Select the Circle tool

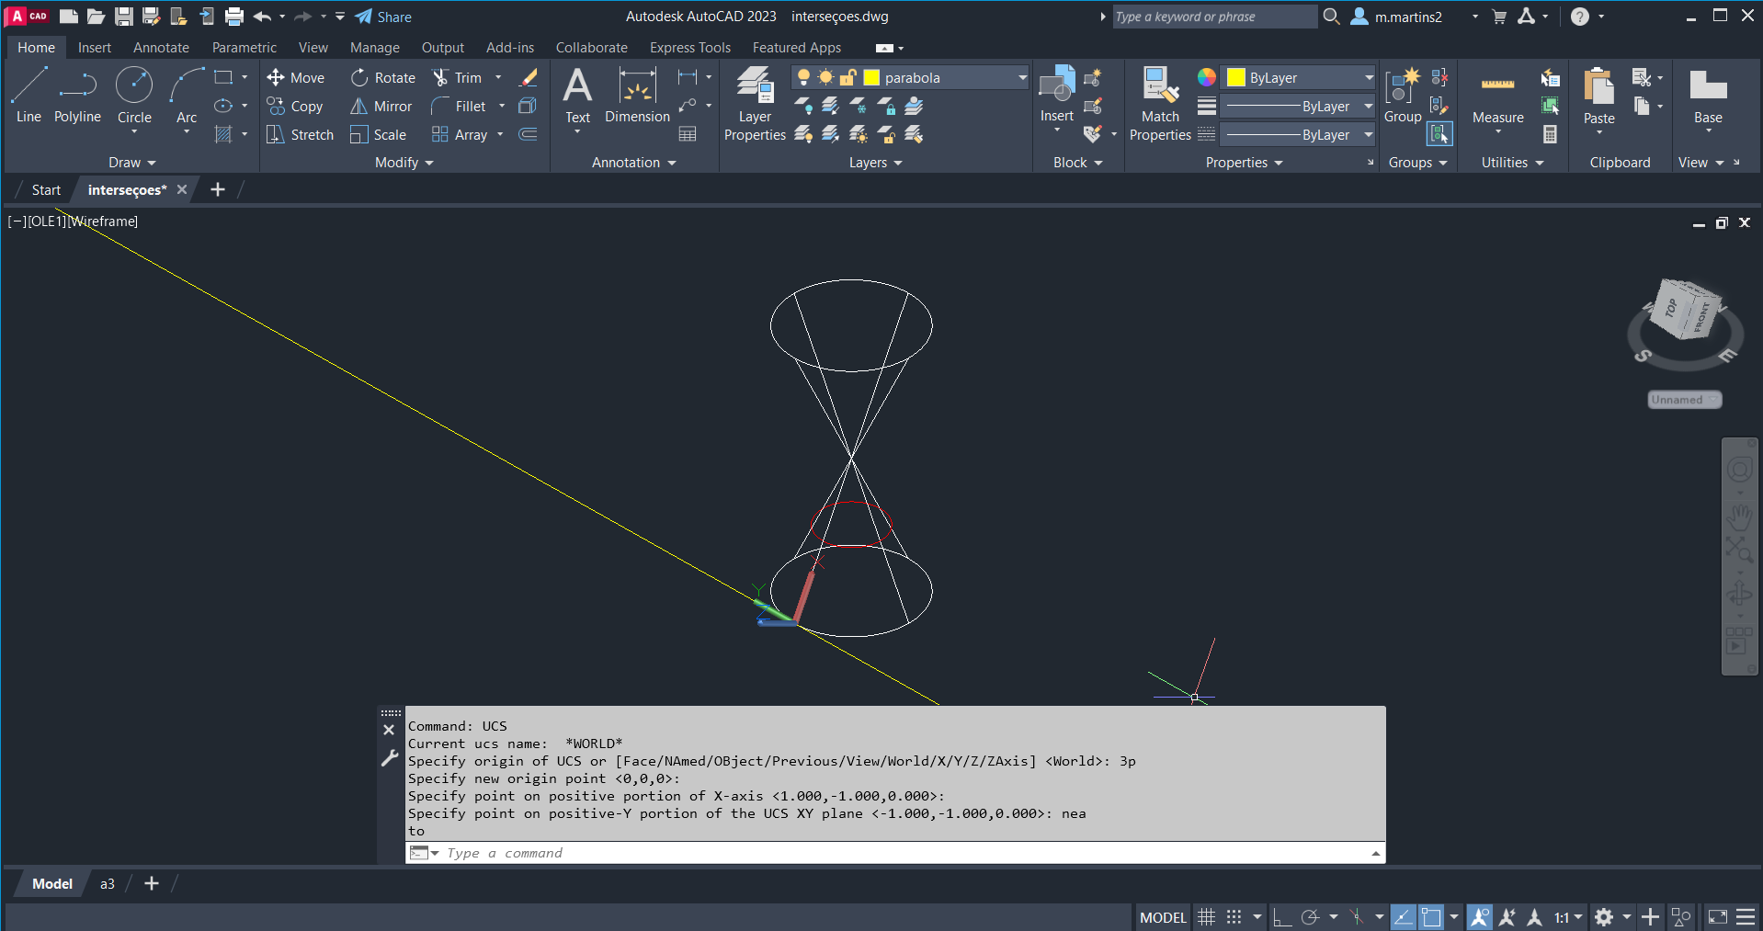pos(134,95)
